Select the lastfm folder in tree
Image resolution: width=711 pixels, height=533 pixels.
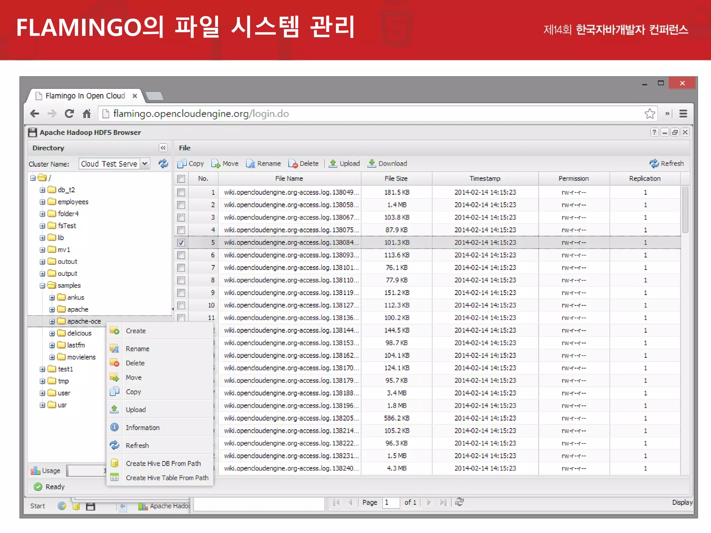click(x=76, y=345)
